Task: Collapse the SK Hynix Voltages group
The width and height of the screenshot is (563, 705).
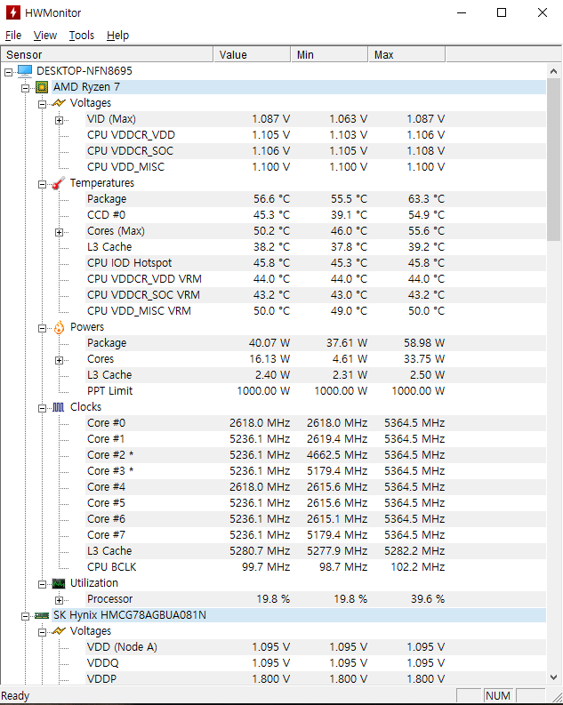Action: (x=43, y=633)
